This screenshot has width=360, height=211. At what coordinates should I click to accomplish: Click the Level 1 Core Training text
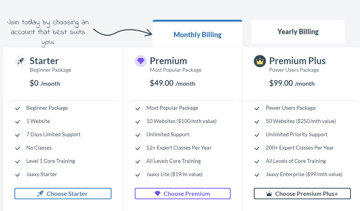click(x=51, y=161)
